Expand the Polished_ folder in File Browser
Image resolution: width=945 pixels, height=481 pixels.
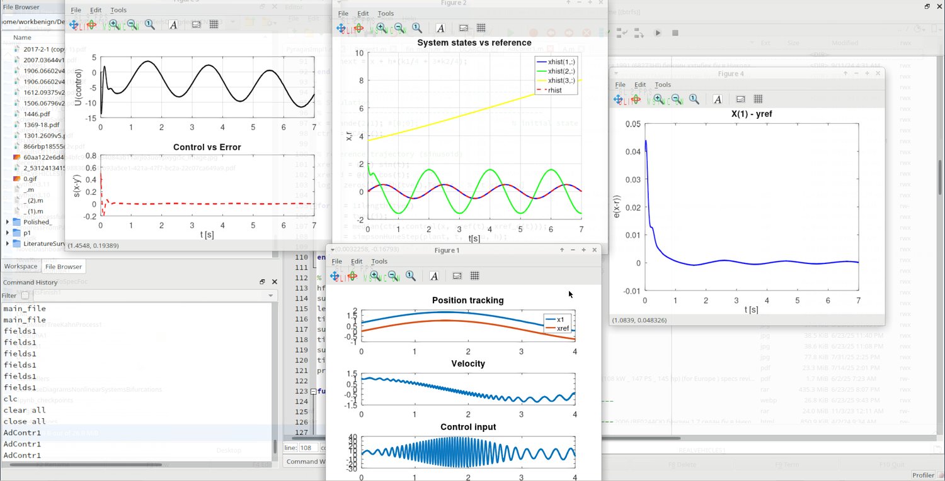click(8, 222)
